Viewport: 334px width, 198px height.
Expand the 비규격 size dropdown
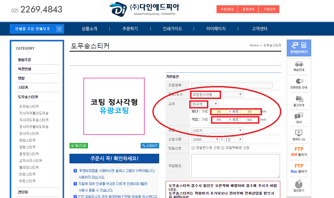205,104
